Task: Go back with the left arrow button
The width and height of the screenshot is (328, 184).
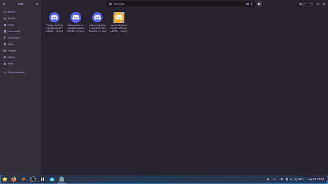Action: pyautogui.click(x=45, y=4)
